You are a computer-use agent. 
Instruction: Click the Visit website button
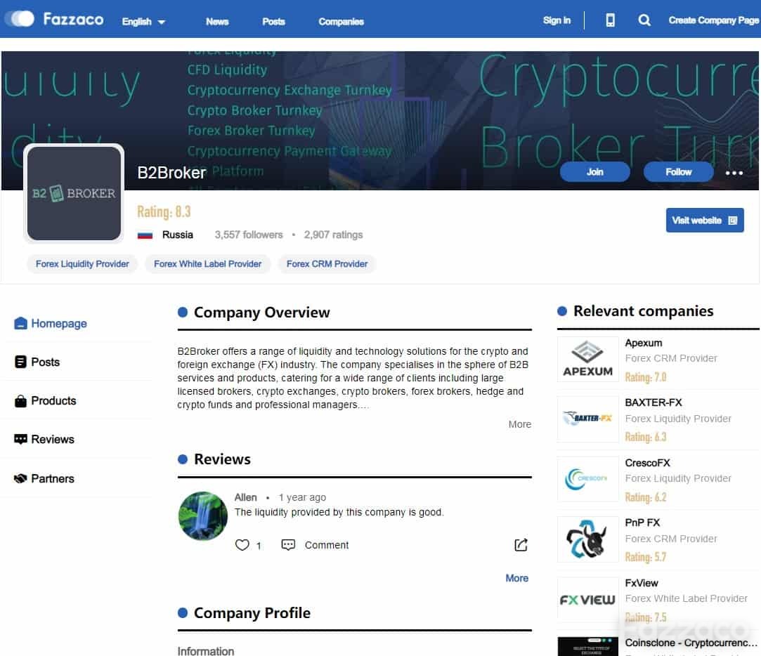click(704, 221)
